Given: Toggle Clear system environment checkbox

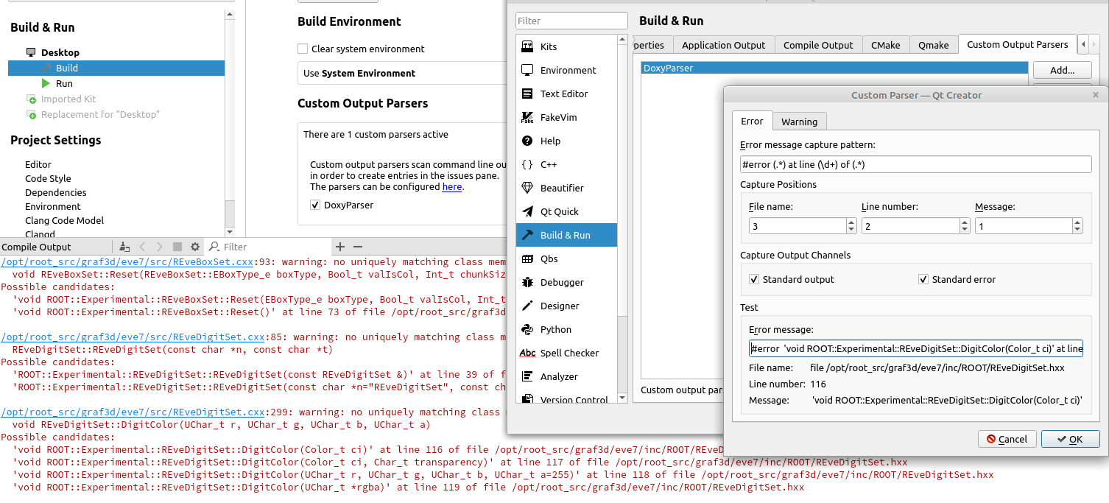Looking at the screenshot, I should point(303,49).
